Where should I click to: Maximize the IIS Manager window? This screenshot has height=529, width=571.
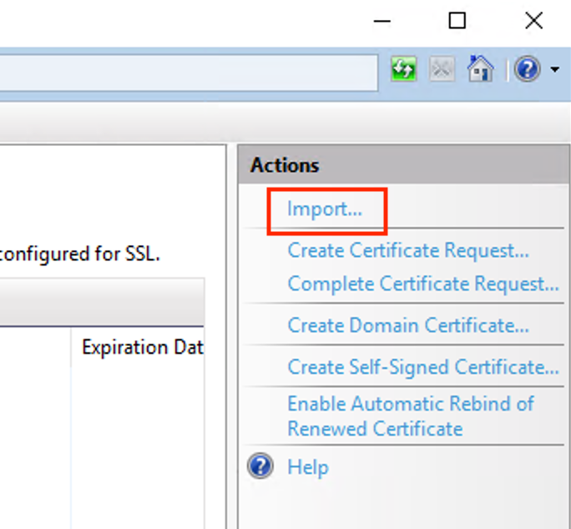point(457,20)
